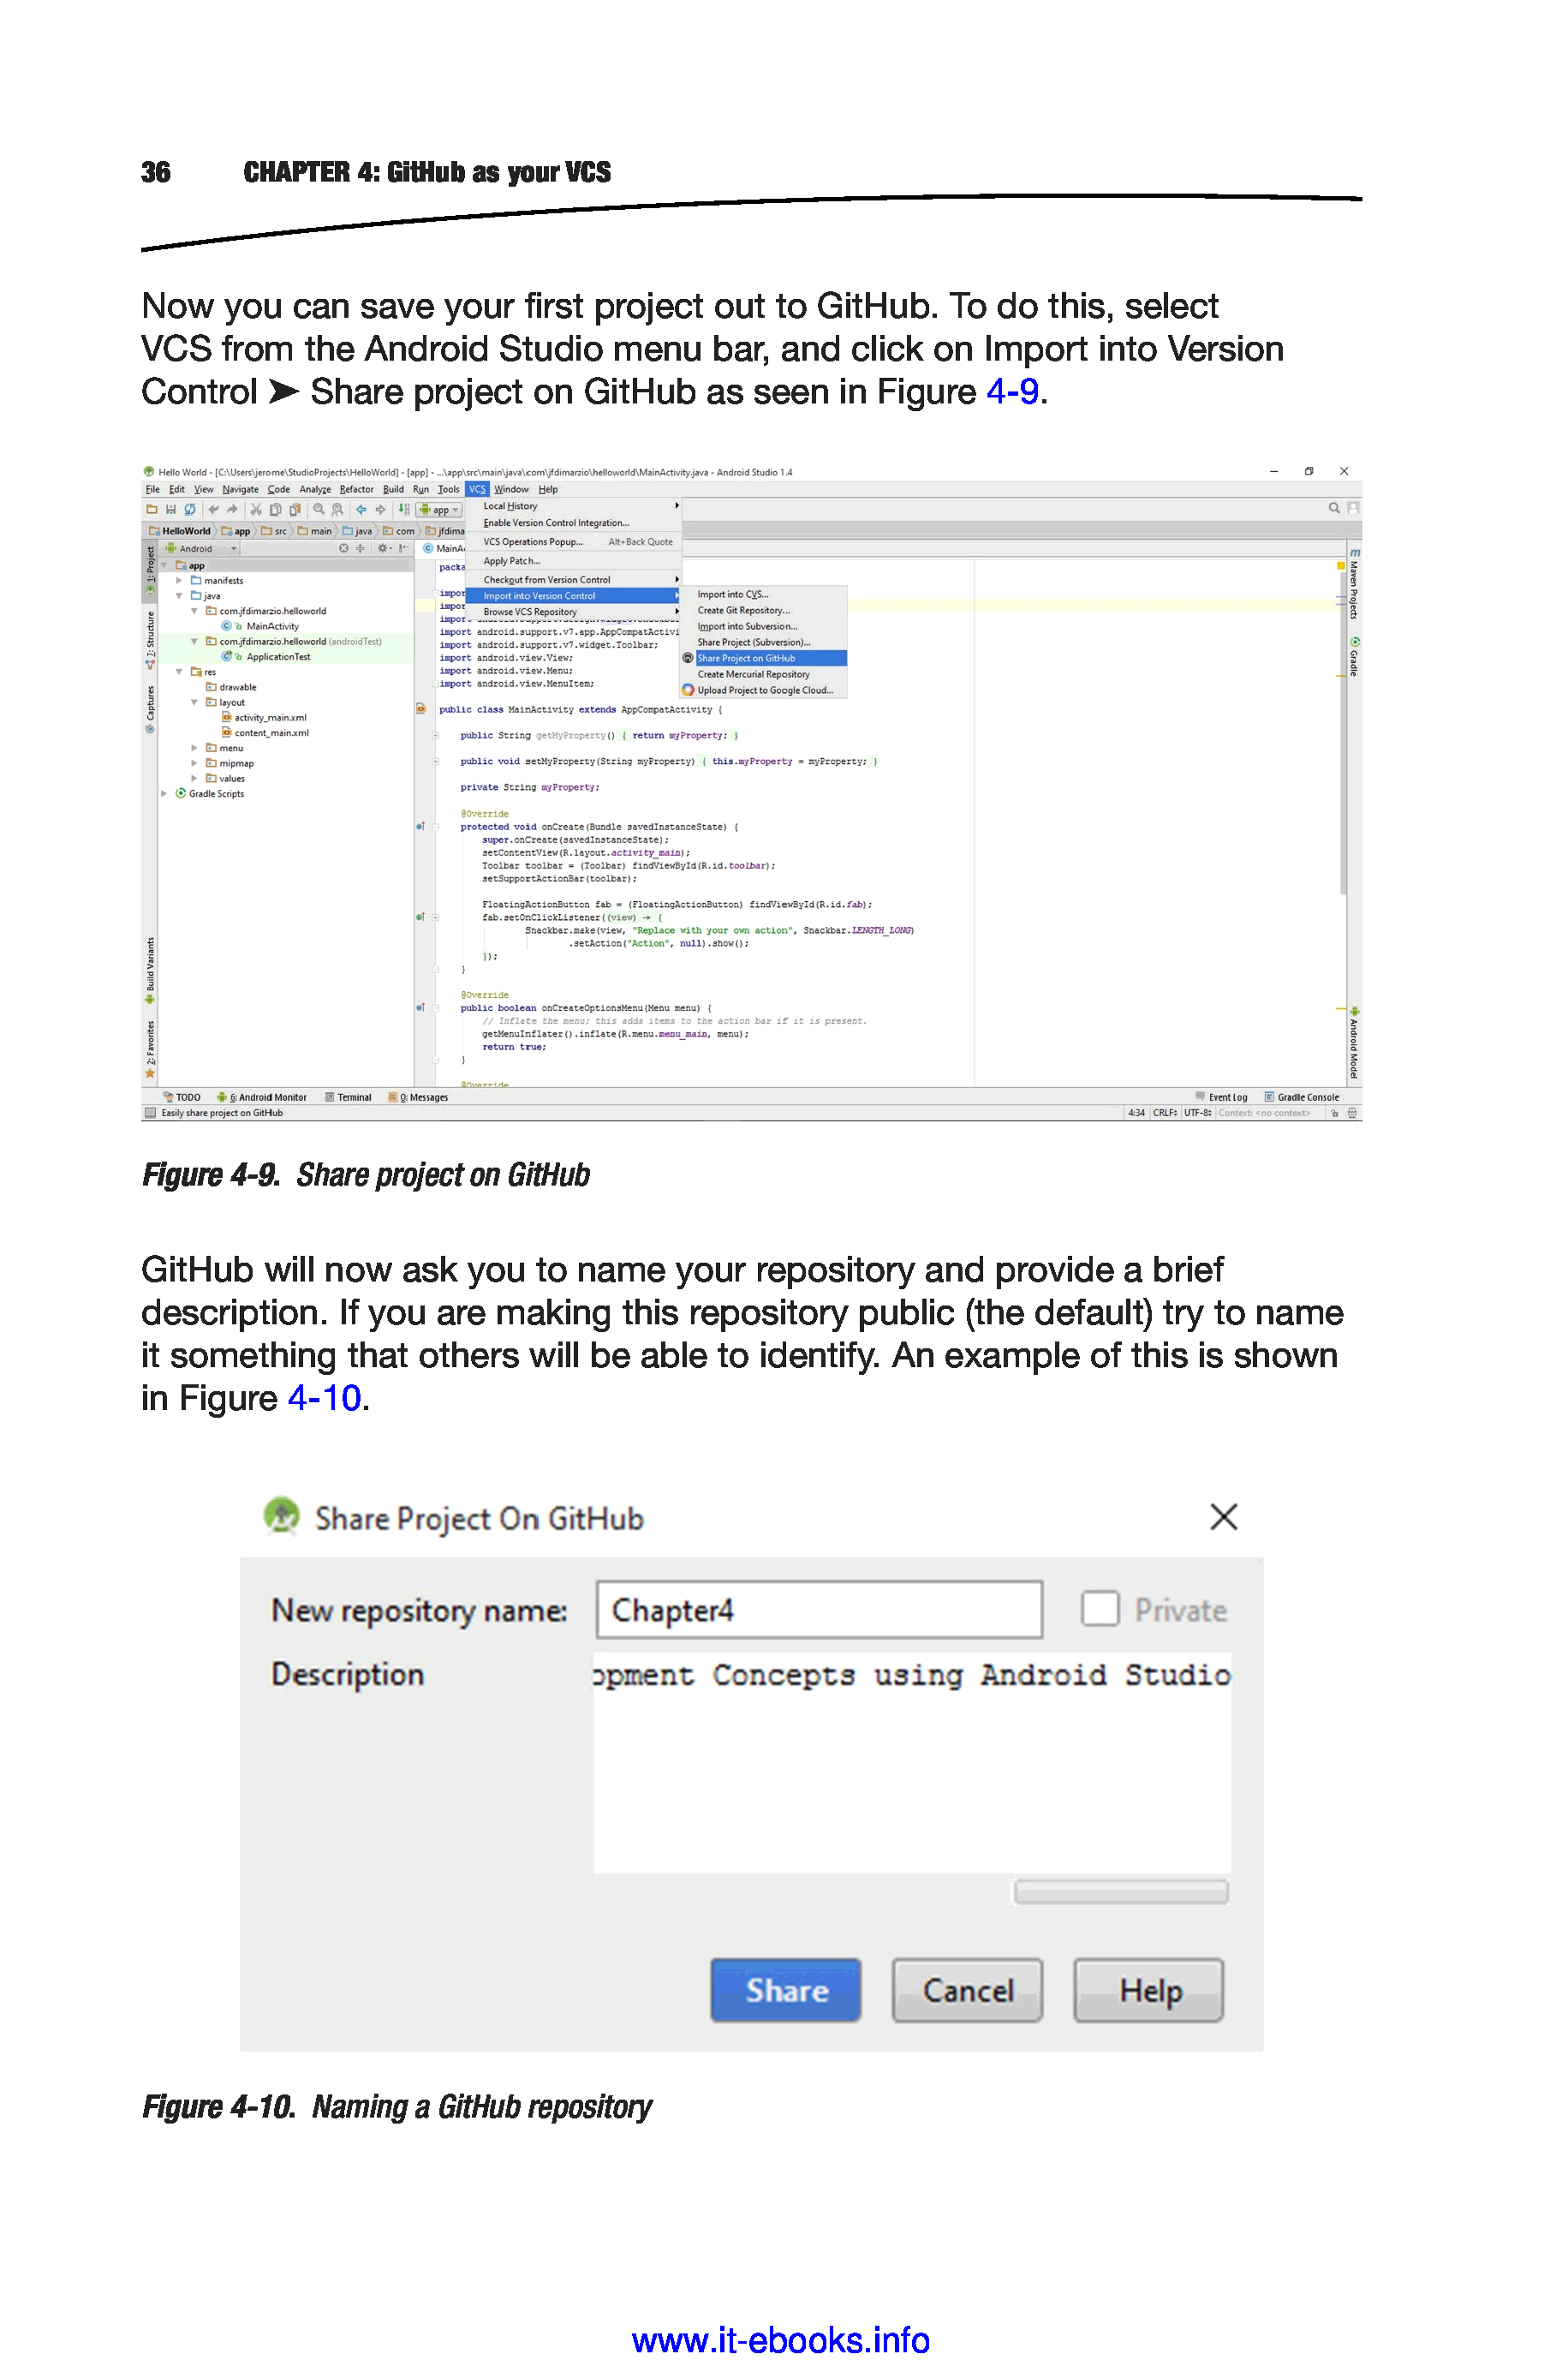The height and width of the screenshot is (2378, 1568).
Task: Click the Cut scissors toolbar icon
Action: point(256,509)
